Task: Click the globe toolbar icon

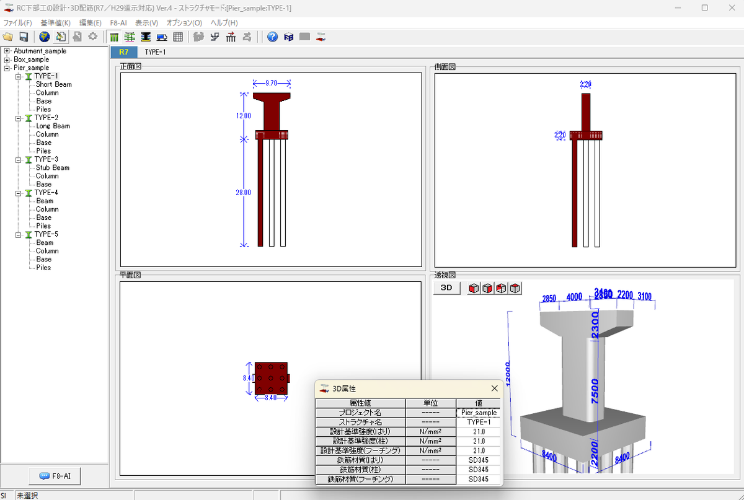Action: [x=45, y=37]
